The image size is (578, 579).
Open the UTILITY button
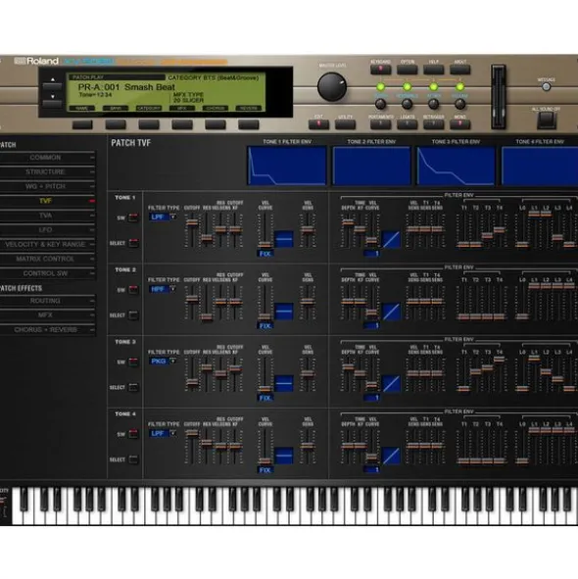[x=345, y=124]
